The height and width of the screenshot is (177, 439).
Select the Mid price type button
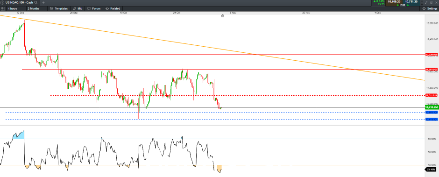[x=78, y=9]
